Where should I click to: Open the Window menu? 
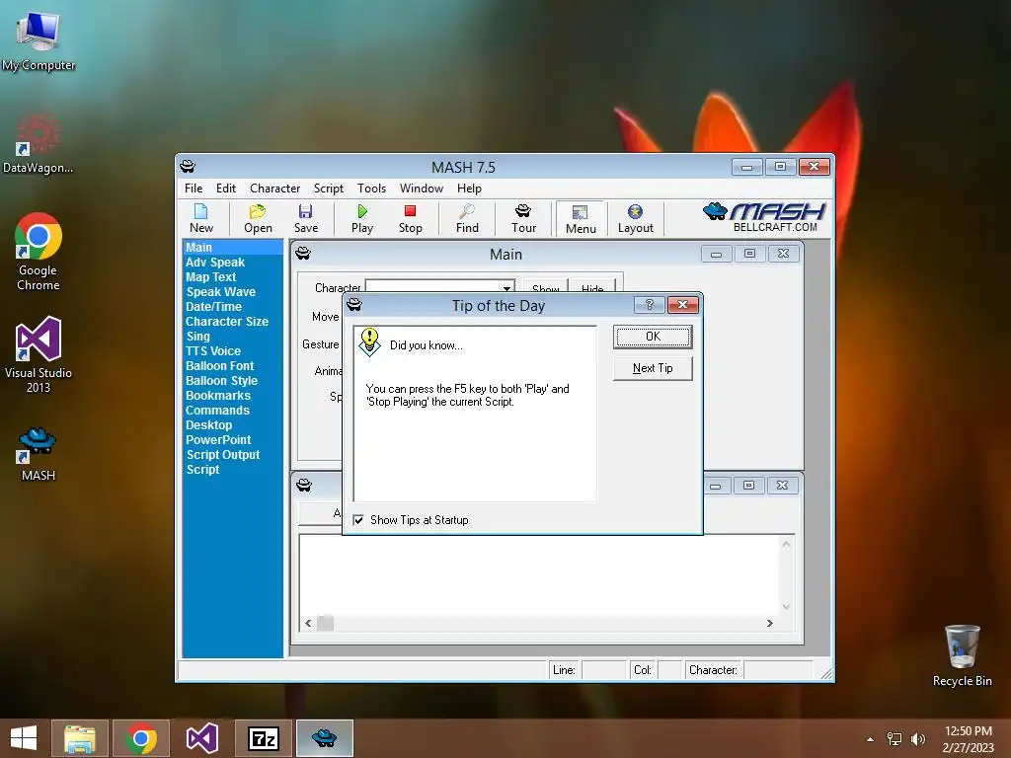(x=421, y=189)
